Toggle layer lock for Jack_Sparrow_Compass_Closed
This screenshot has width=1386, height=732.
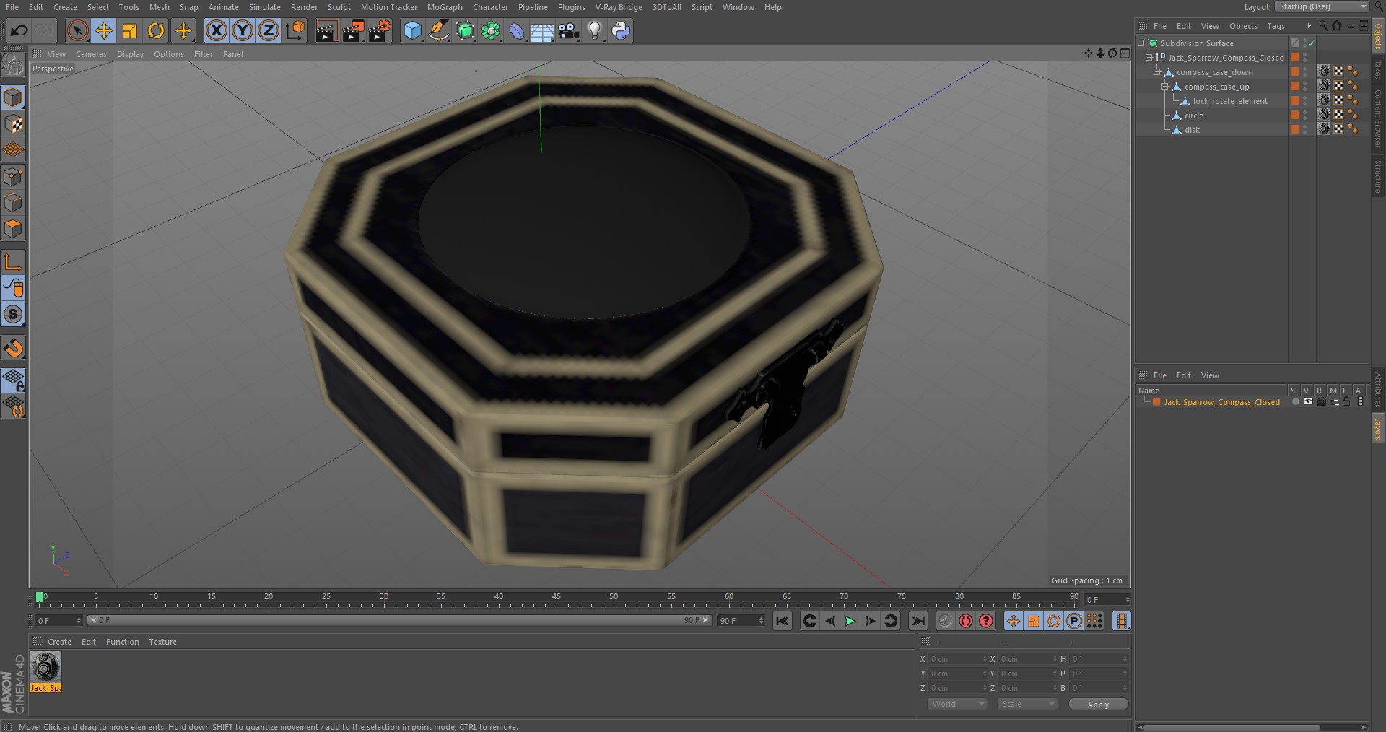(1346, 402)
